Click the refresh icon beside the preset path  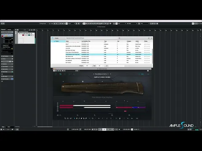pyautogui.click(x=120, y=38)
